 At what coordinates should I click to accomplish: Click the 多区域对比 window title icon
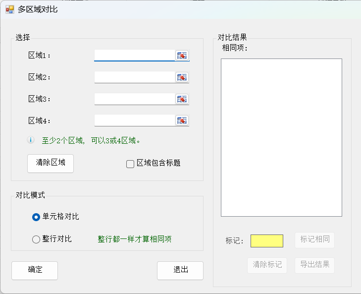[x=10, y=9]
